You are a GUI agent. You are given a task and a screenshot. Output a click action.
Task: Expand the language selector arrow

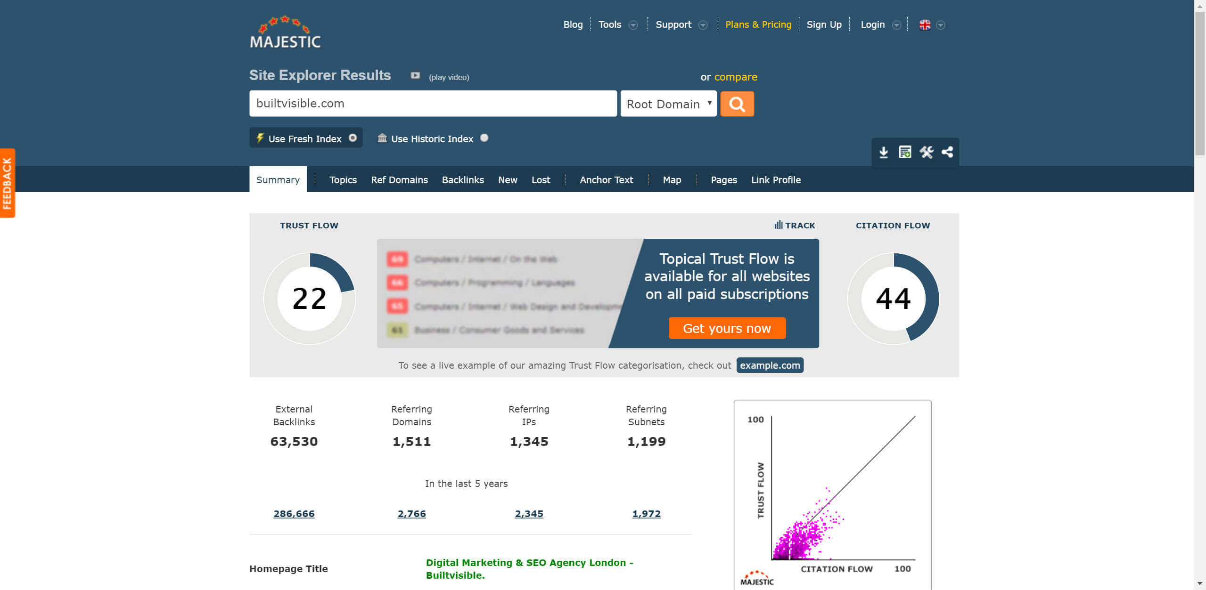click(941, 25)
